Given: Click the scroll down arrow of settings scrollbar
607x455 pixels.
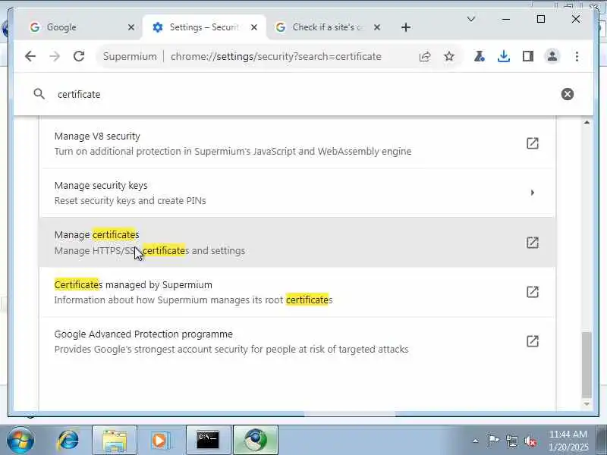Looking at the screenshot, I should 587,404.
